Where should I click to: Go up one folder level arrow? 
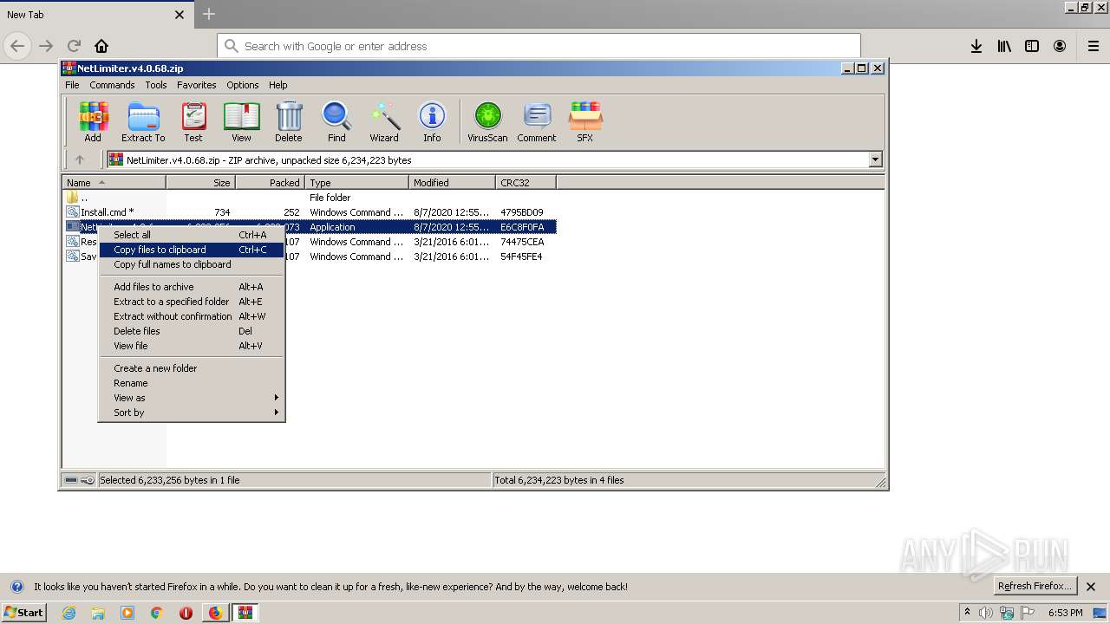[80, 159]
